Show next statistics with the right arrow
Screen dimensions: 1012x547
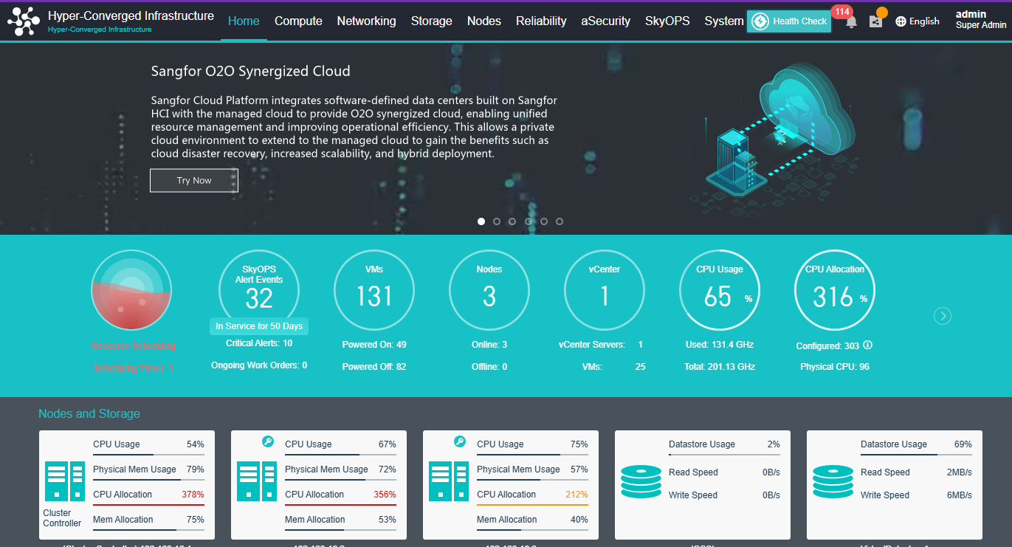(943, 316)
